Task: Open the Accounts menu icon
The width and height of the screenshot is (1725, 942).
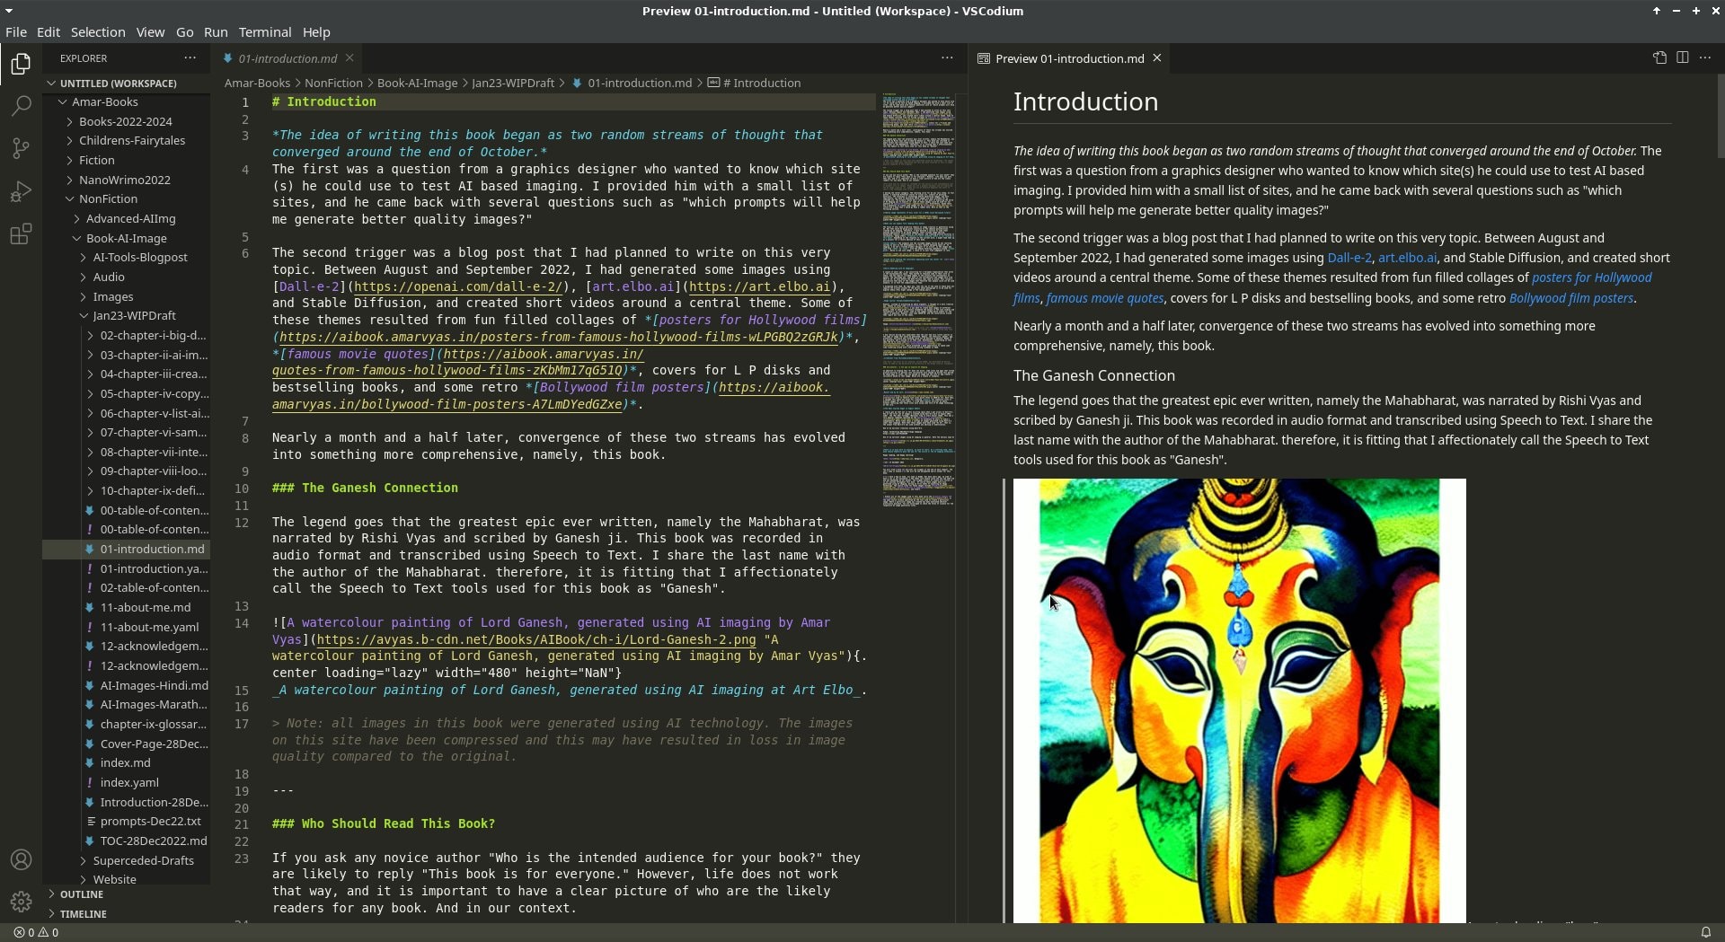Action: click(x=21, y=859)
